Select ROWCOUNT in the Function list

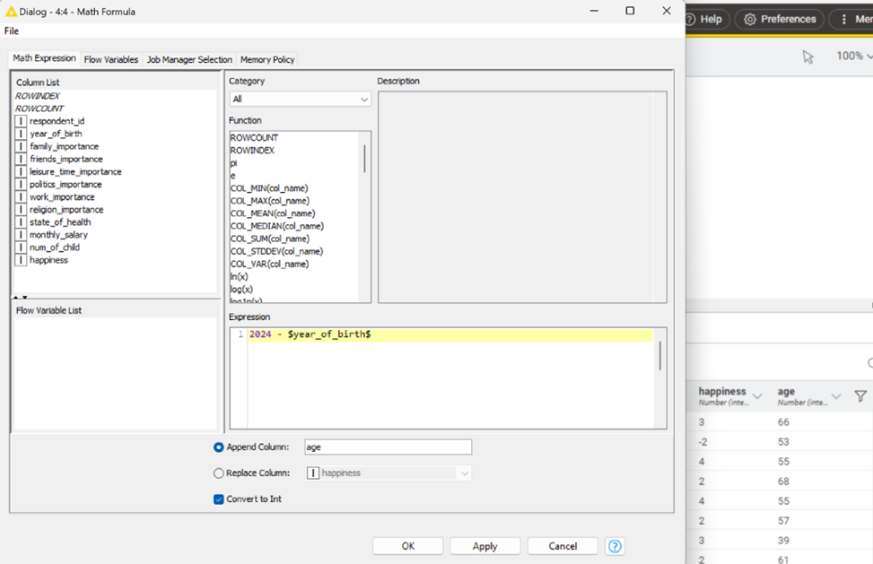pyautogui.click(x=254, y=137)
